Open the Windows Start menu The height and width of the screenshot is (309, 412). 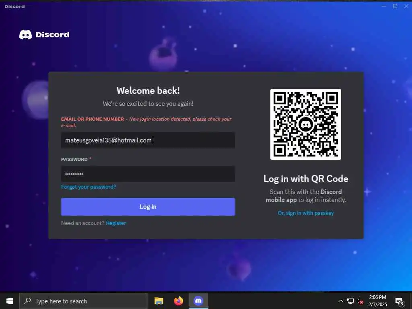(x=10, y=301)
